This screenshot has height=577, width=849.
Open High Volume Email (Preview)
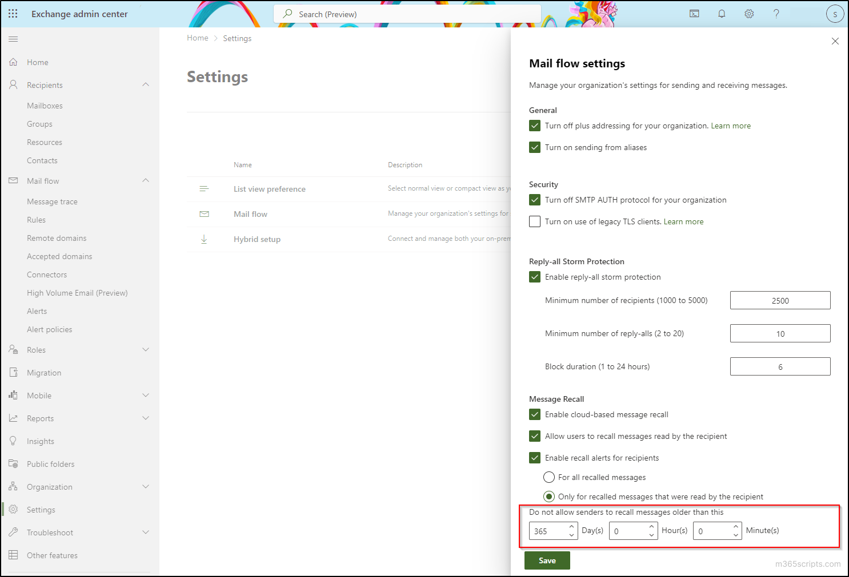click(77, 292)
